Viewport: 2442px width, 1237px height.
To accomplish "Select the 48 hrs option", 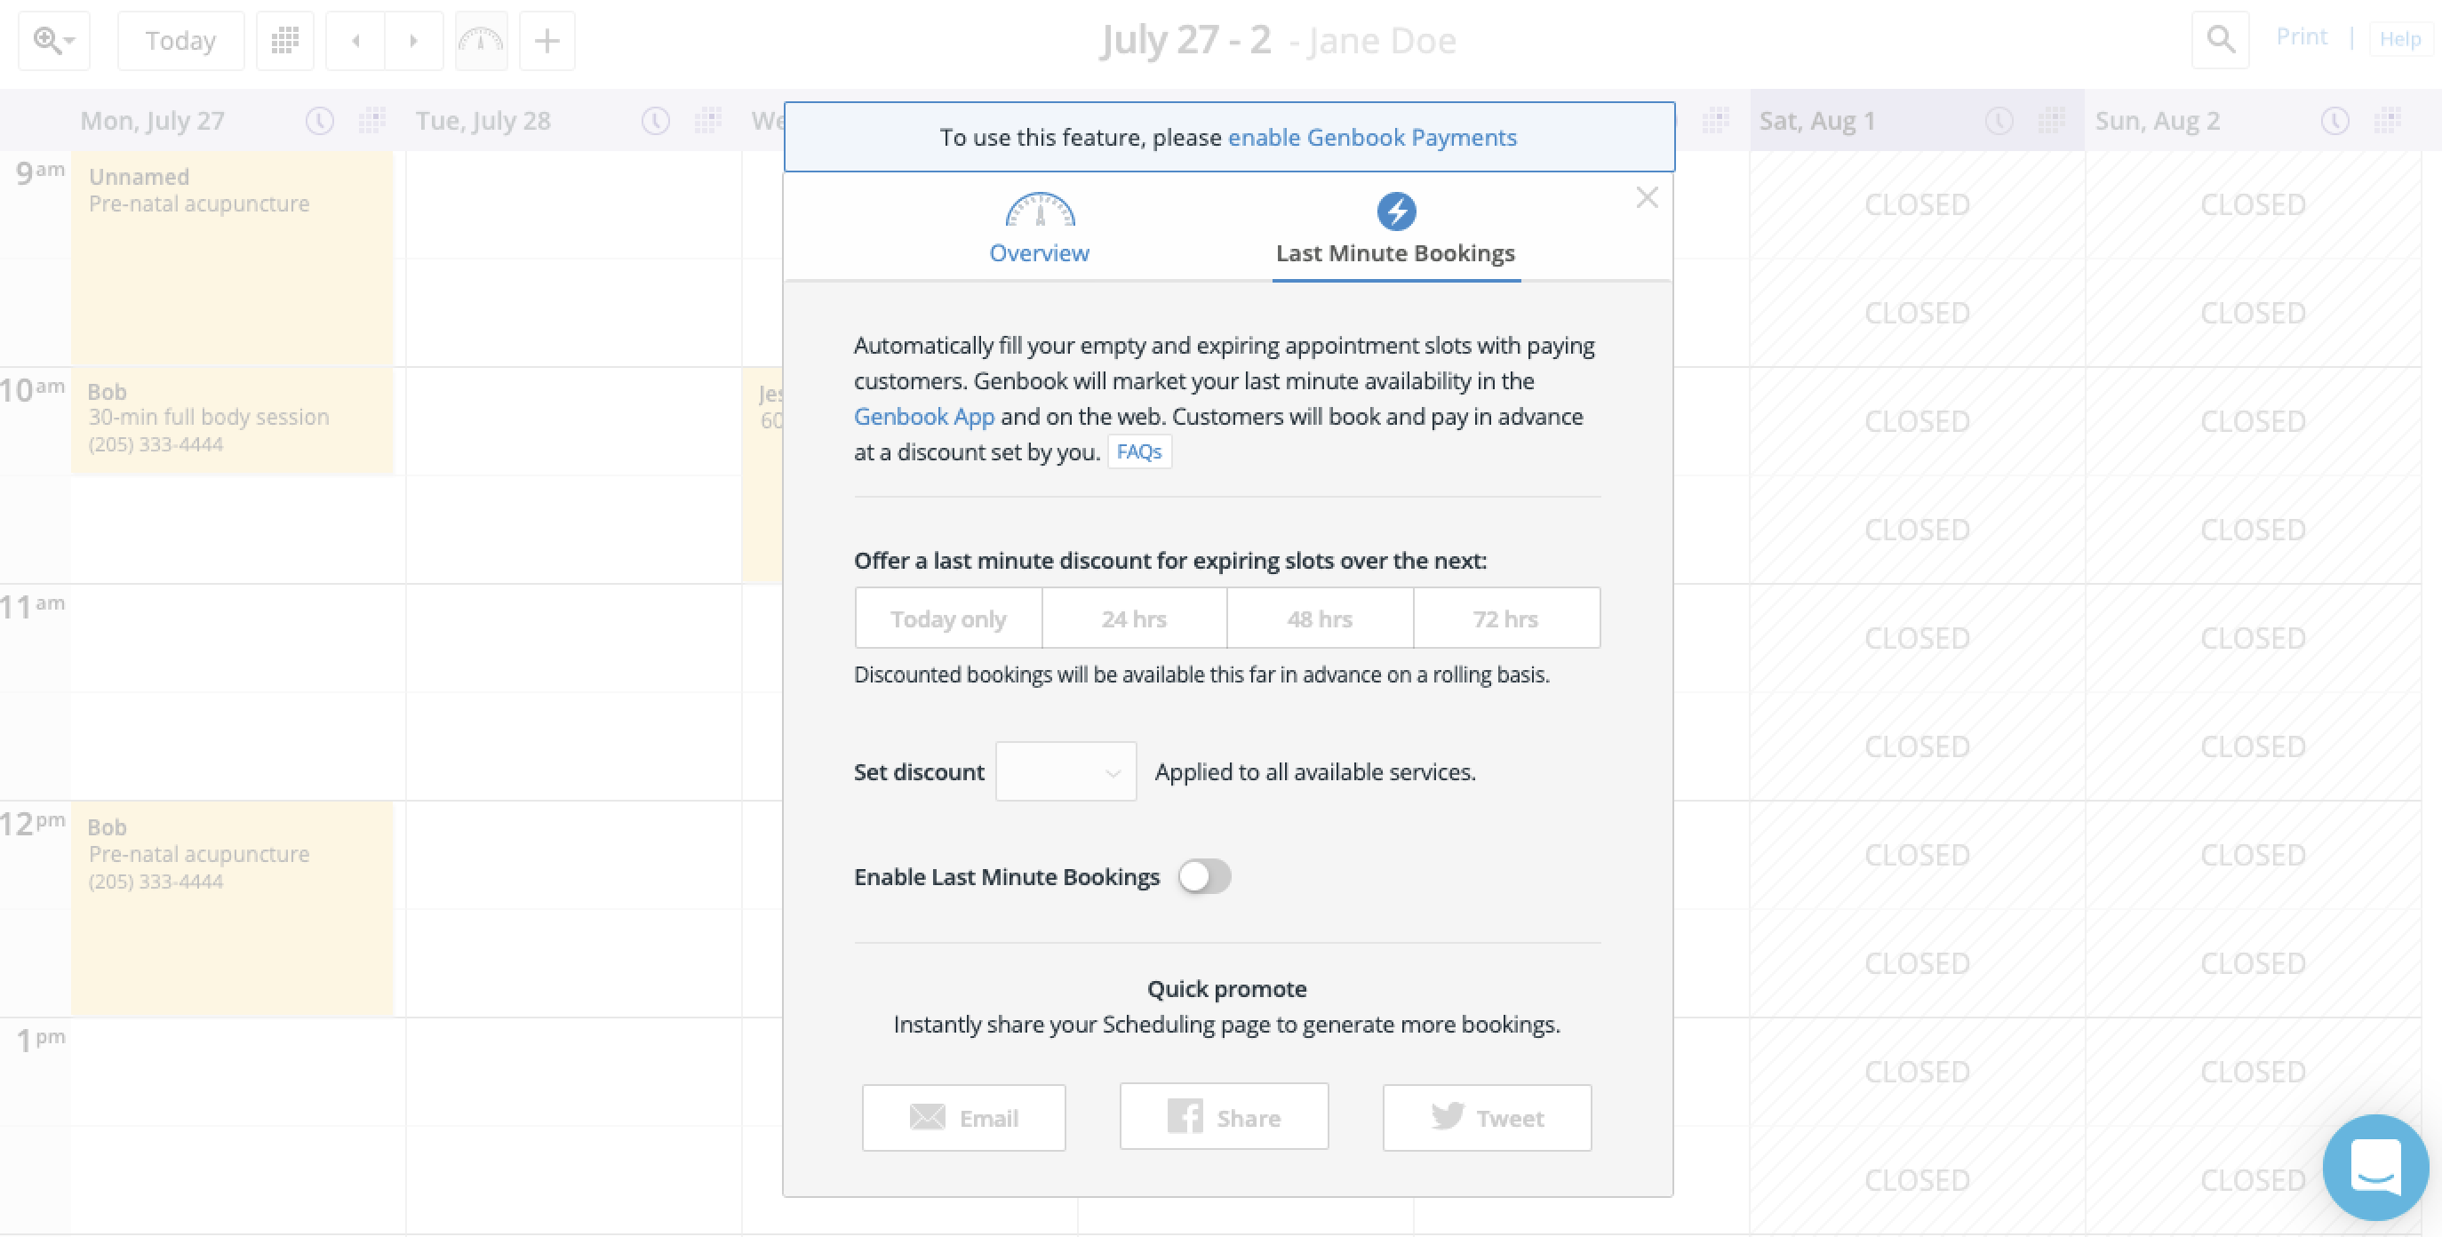I will tap(1320, 619).
